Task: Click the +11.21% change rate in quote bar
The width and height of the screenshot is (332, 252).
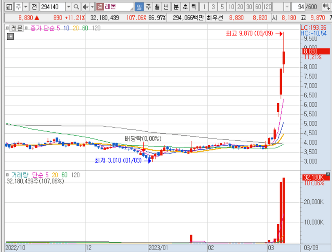Action: pyautogui.click(x=75, y=18)
